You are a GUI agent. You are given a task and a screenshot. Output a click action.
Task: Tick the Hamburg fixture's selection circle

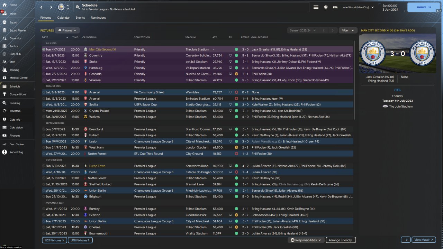[x=44, y=68]
